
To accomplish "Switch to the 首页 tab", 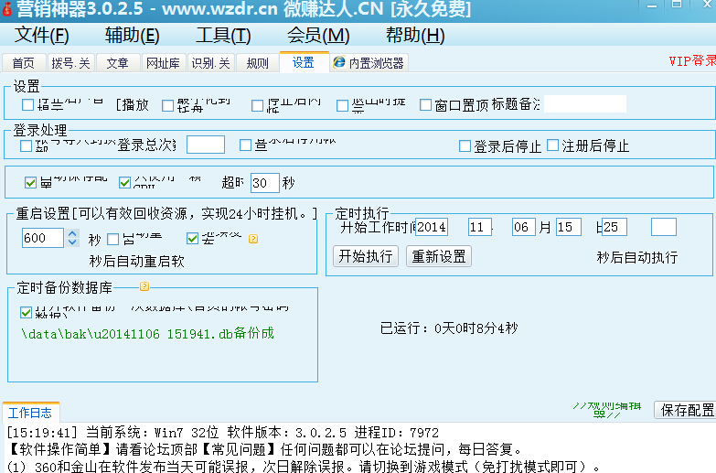I will [23, 63].
